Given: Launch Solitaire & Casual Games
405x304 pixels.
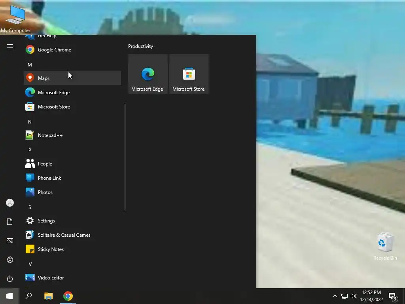Looking at the screenshot, I should (x=72, y=235).
